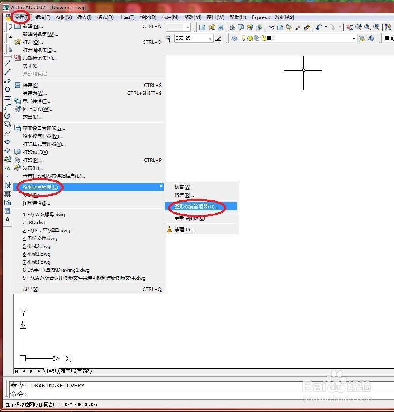
Task: Select the Polyline tool
Action: pos(8,81)
